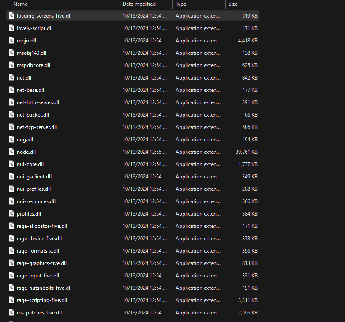Click the file icon beside net.dll
Viewport: 345px width, 322px height.
pyautogui.click(x=11, y=77)
